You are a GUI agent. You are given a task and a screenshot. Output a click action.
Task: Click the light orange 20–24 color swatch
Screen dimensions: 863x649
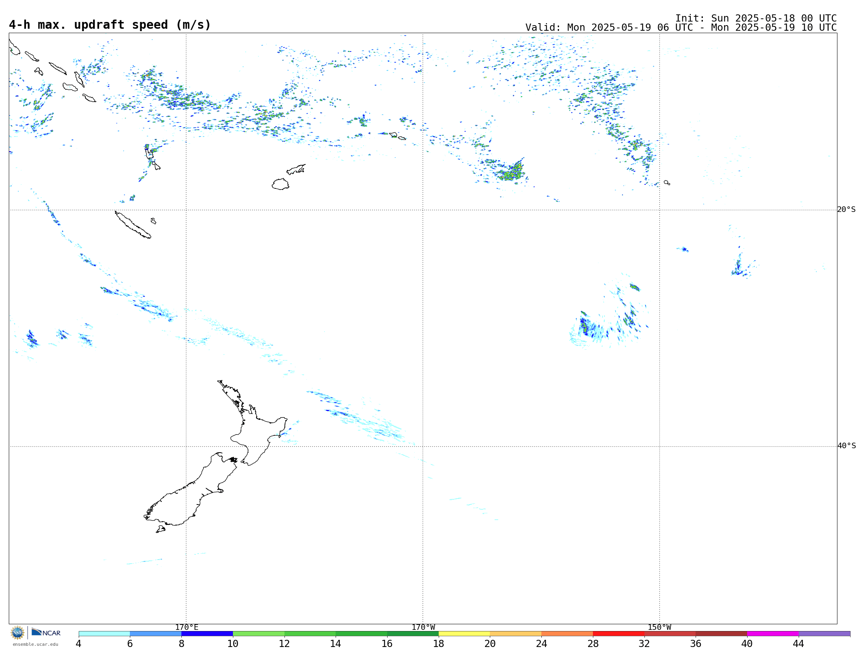pos(516,633)
